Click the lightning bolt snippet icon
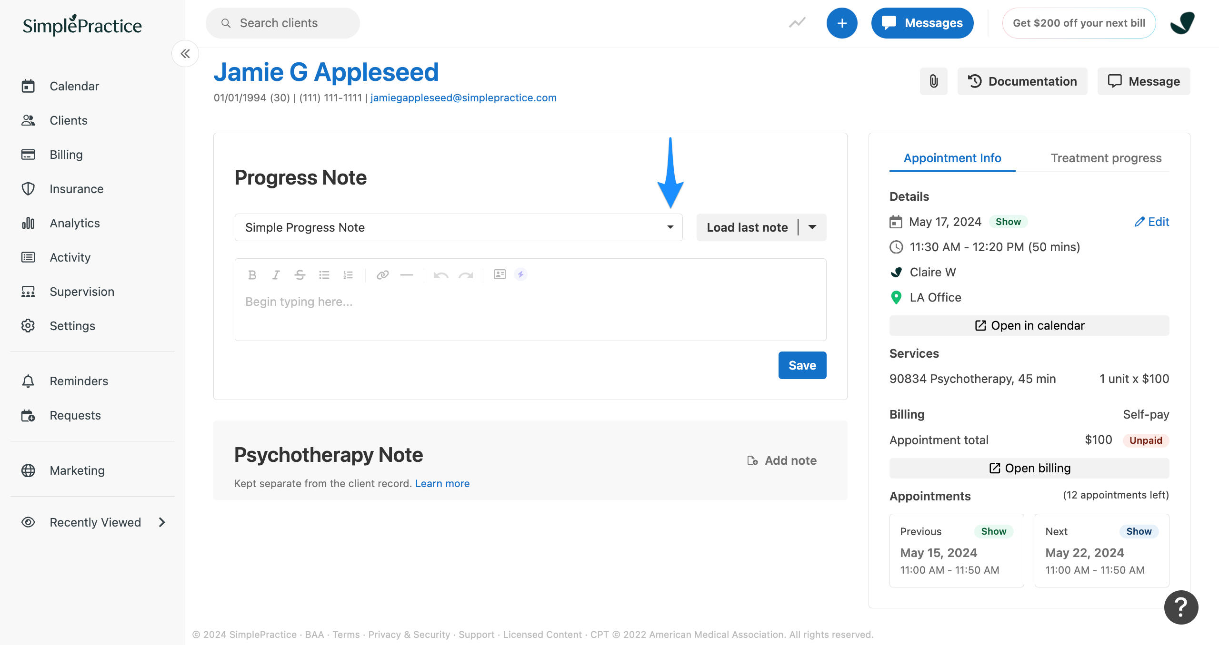 (520, 274)
